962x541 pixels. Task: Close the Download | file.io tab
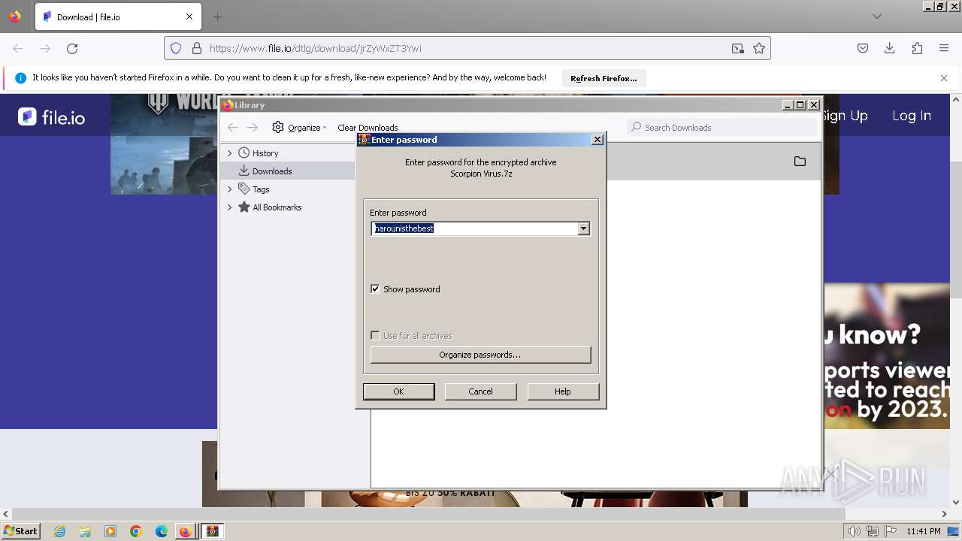click(189, 17)
